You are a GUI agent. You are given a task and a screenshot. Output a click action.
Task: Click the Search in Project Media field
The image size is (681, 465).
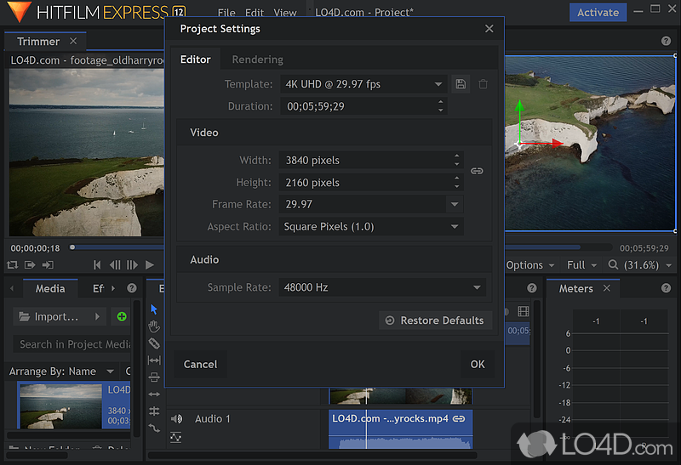pyautogui.click(x=72, y=344)
